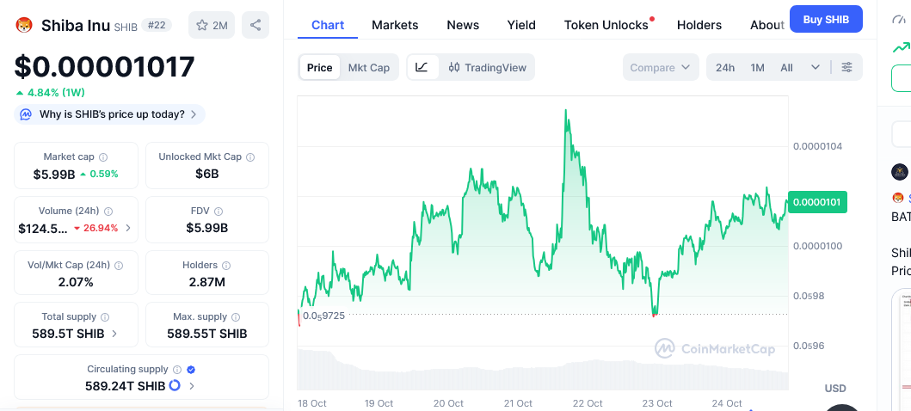Image resolution: width=911 pixels, height=411 pixels.
Task: Toggle chart to Price view
Action: 319,67
